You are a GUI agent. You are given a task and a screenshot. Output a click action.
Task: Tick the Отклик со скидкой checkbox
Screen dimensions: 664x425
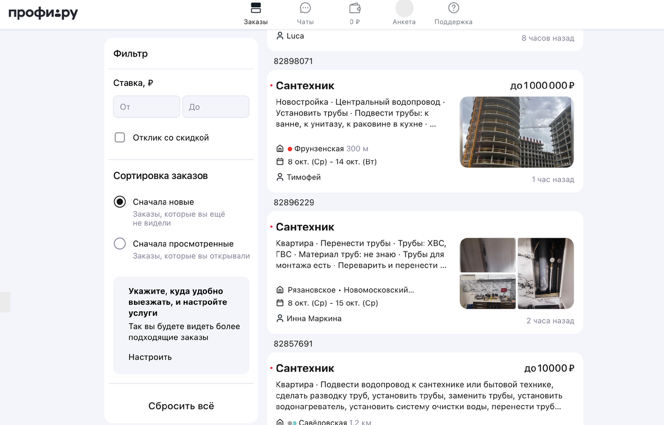(x=120, y=137)
